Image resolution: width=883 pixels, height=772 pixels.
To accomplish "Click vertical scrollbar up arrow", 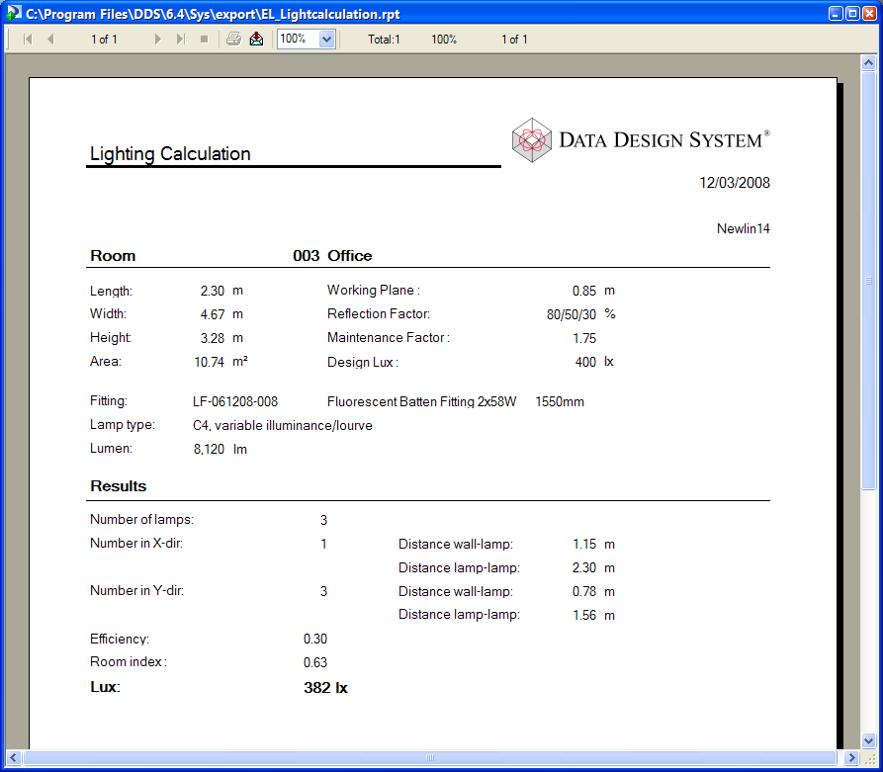I will [x=868, y=62].
